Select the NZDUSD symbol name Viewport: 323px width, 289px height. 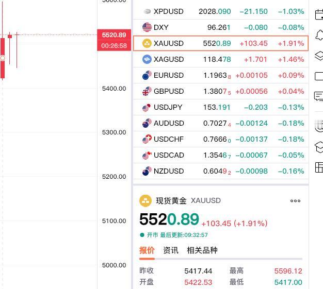tap(169, 171)
